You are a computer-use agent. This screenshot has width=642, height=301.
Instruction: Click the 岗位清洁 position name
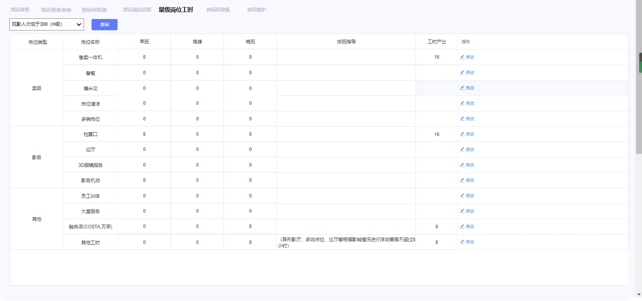coord(90,104)
